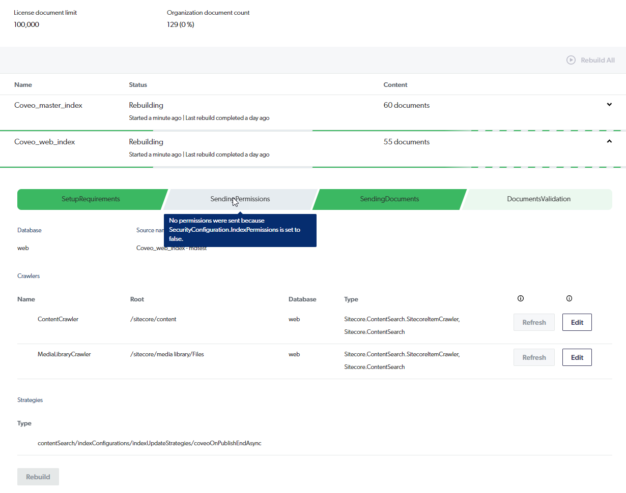Click the Crawlers section label
626x493 pixels.
tap(29, 276)
